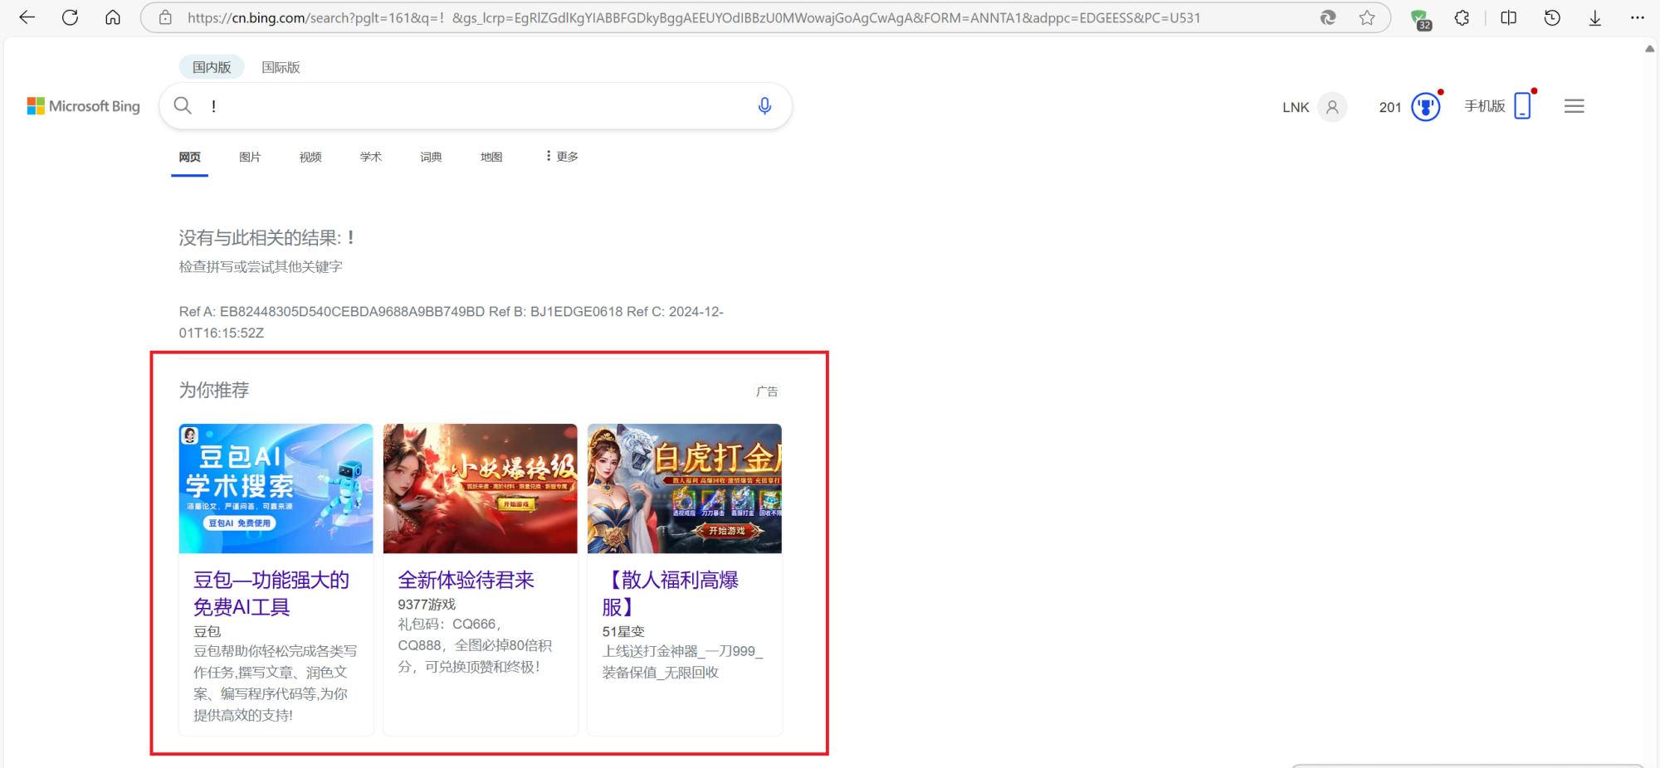Switch to 国内版 search
Viewport: 1660px width, 768px height.
[212, 67]
